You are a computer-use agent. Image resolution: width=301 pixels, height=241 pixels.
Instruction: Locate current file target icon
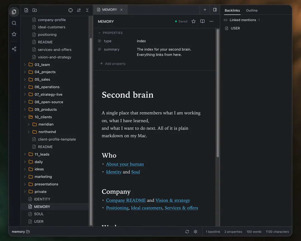pyautogui.click(x=71, y=10)
